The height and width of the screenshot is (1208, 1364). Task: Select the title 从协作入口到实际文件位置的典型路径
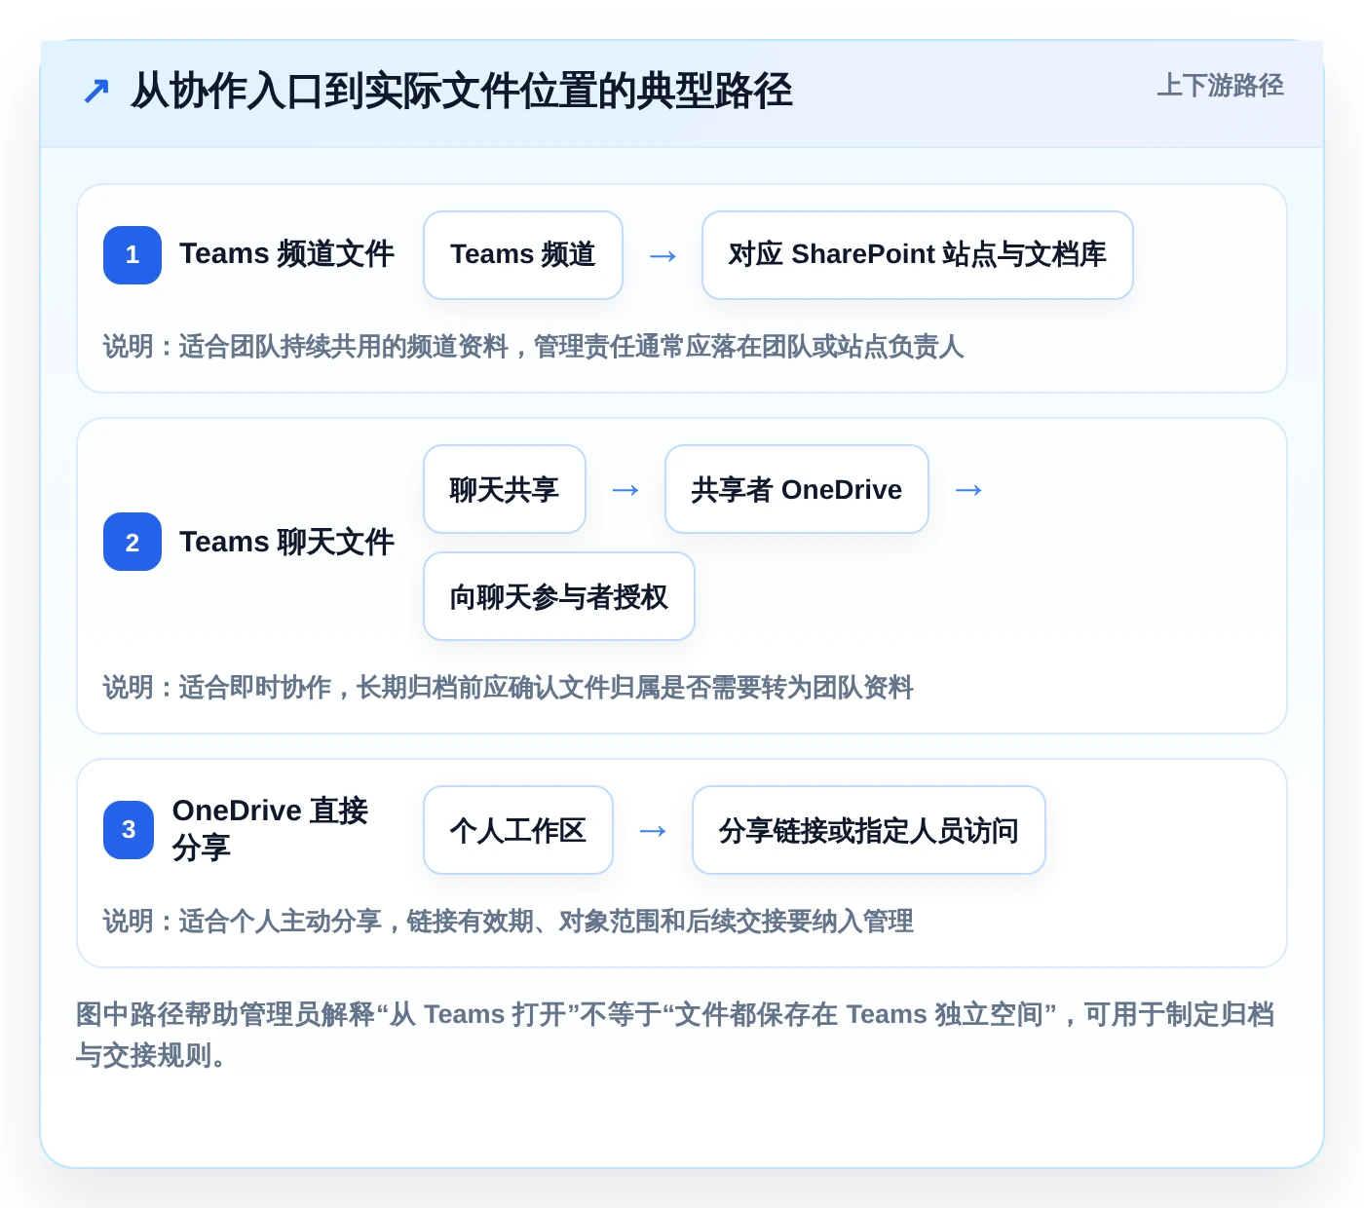[x=461, y=92]
